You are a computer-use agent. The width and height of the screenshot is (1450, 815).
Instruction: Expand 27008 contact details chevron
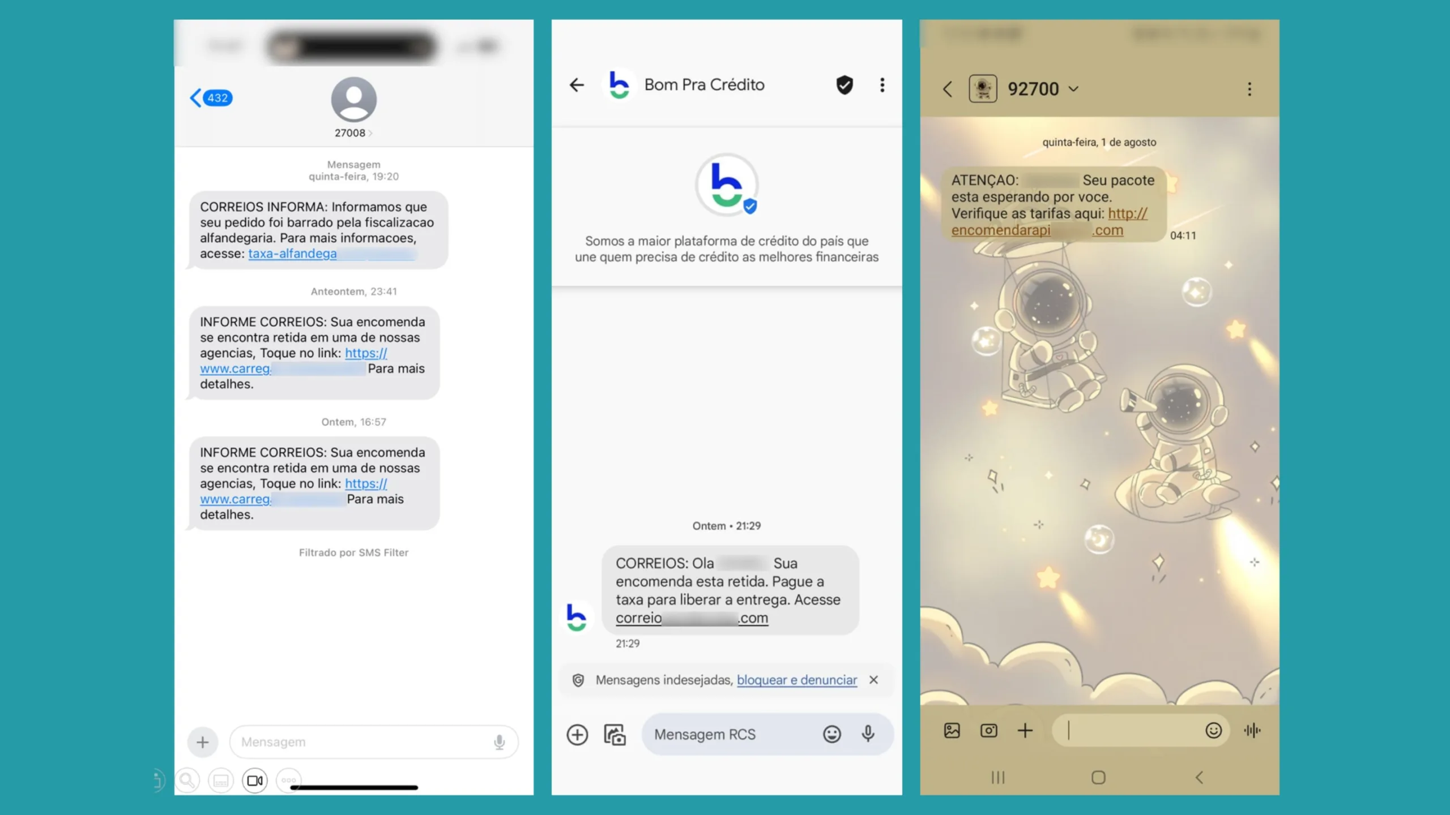point(370,134)
